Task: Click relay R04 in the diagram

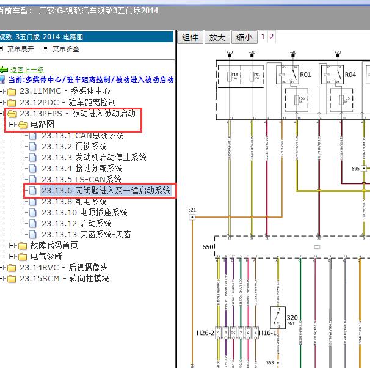Action: click(x=333, y=75)
